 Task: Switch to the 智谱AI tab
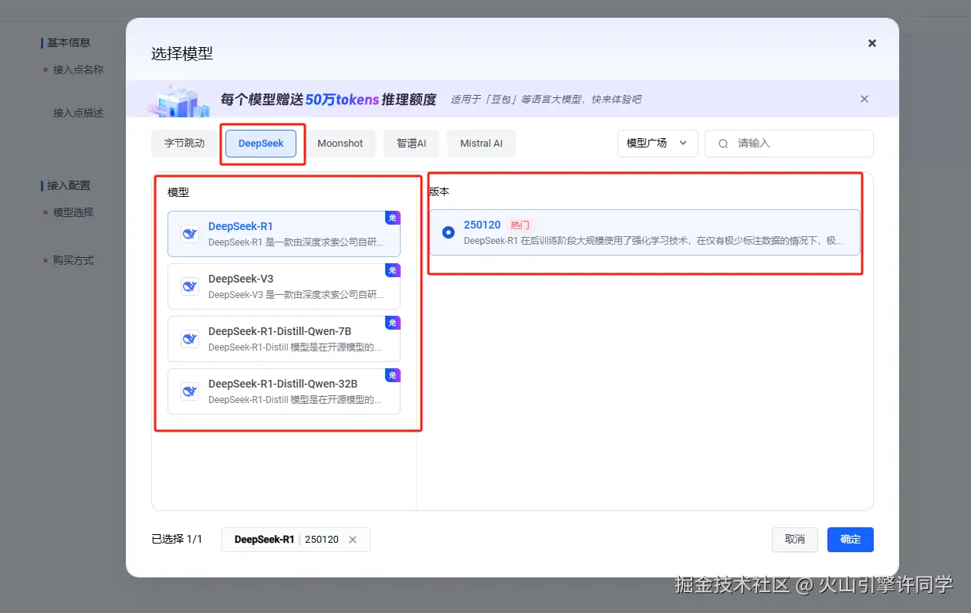point(411,144)
